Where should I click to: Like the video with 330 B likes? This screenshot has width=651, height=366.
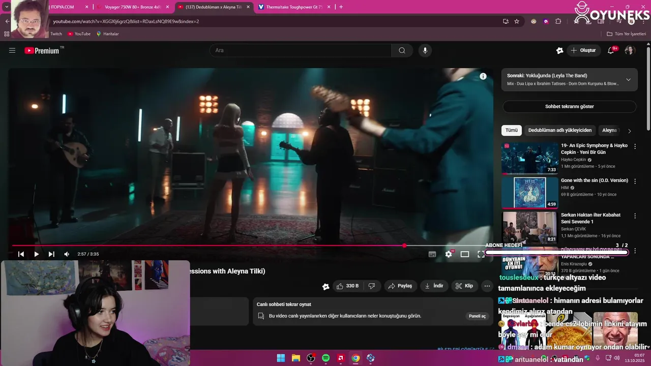click(347, 286)
